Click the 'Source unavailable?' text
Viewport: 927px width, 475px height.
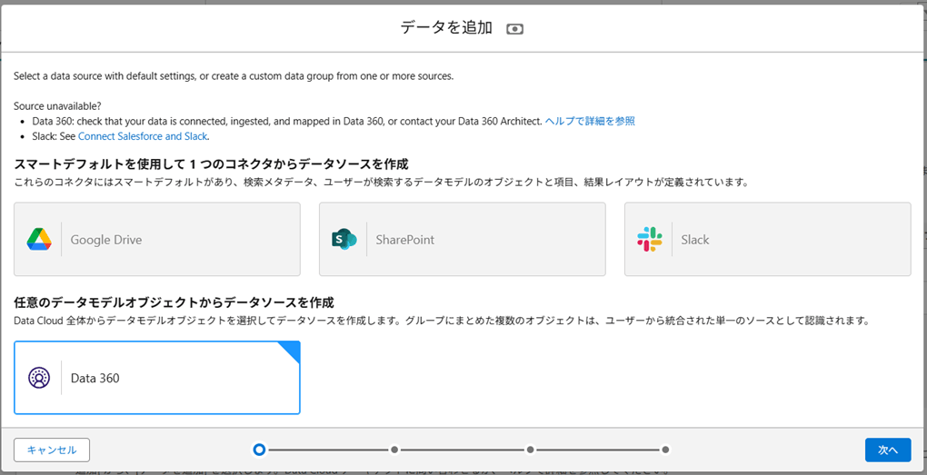(57, 106)
